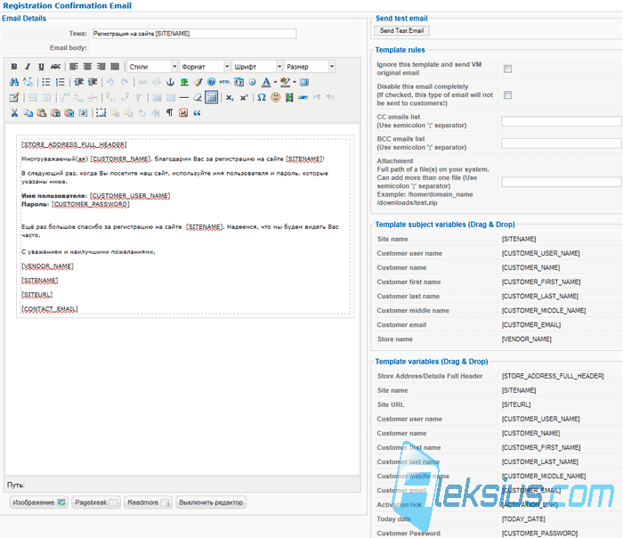Expand the Формат format dropdown

pyautogui.click(x=205, y=67)
